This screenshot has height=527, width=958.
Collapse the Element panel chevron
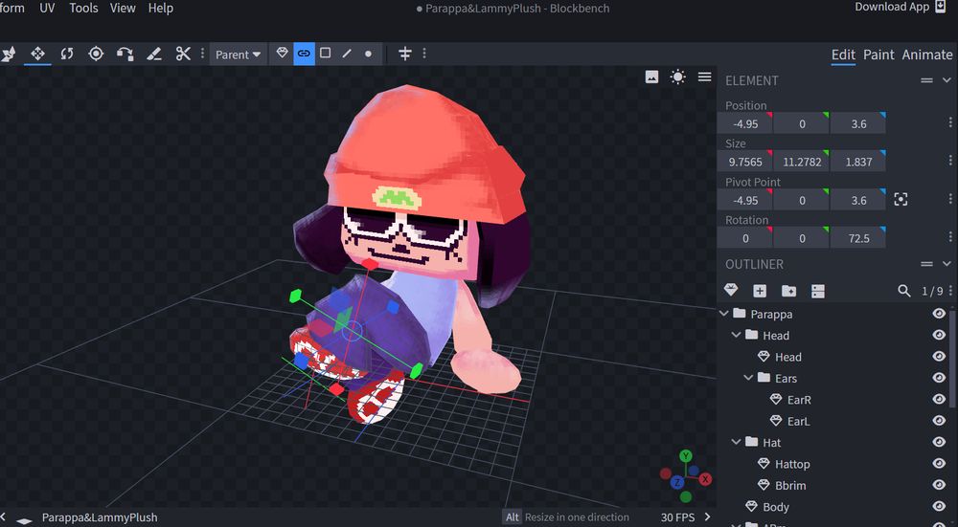(x=947, y=80)
